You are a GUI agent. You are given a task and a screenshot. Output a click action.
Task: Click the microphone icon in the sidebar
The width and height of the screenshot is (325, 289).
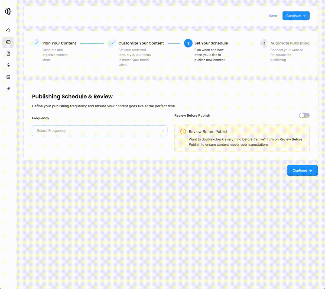click(8, 65)
